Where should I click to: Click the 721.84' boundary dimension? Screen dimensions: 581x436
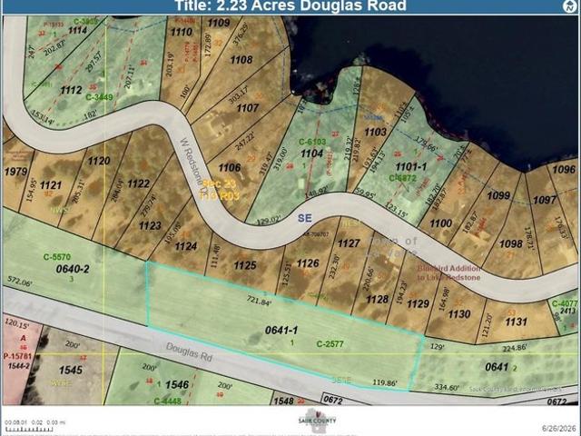tap(260, 302)
